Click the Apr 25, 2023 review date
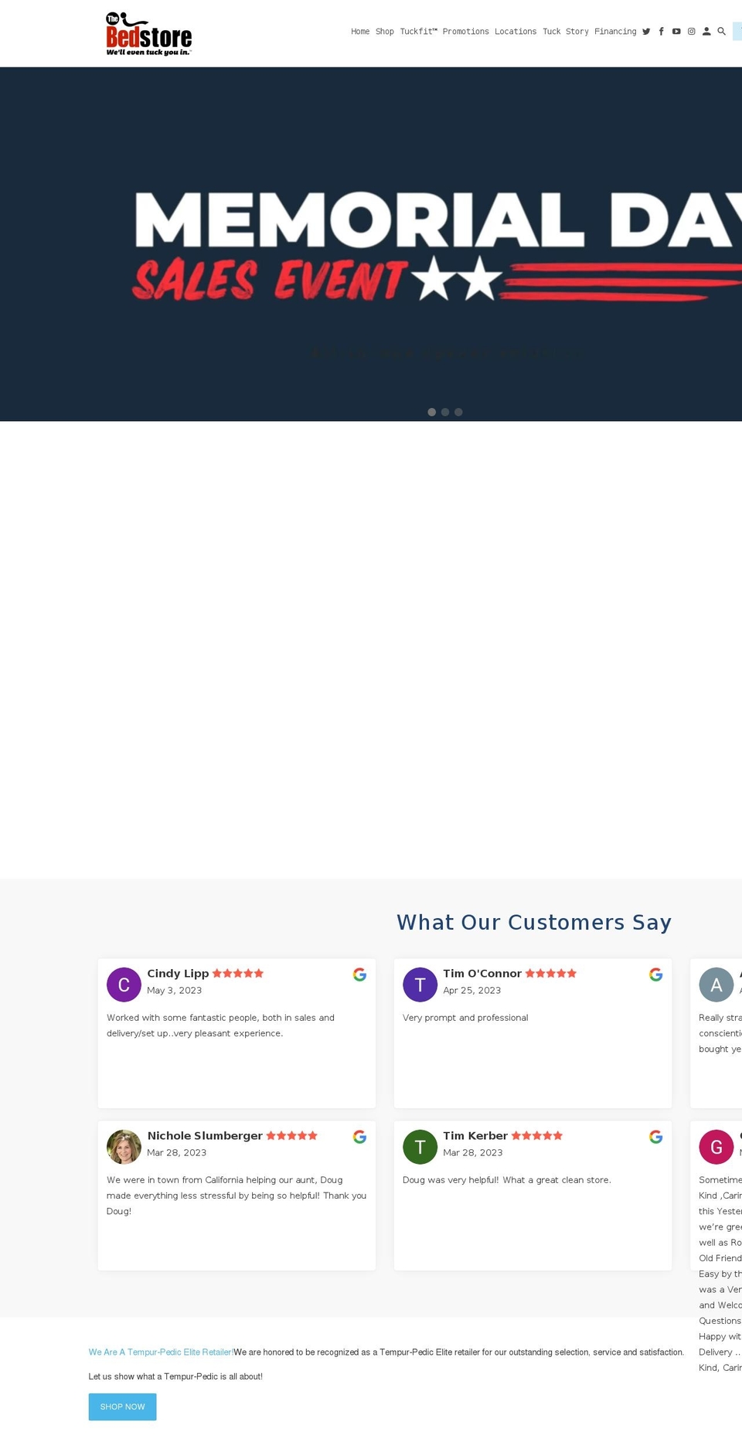742x1449 pixels. (472, 991)
